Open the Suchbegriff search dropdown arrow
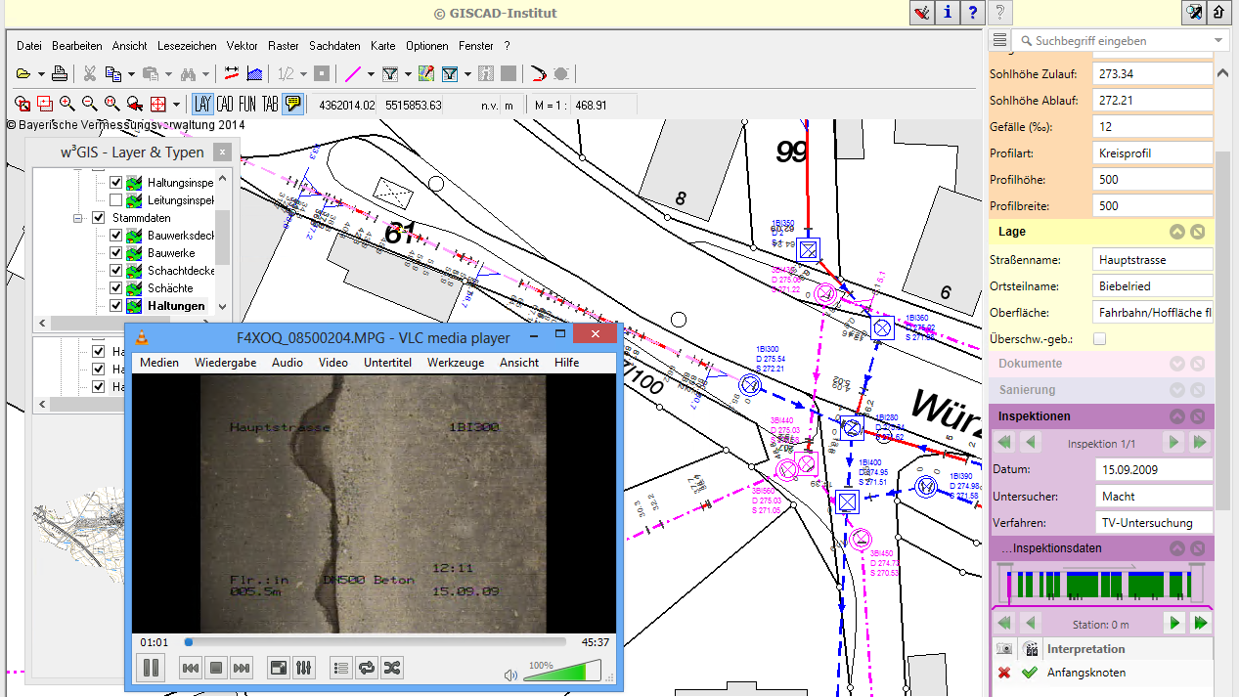The height and width of the screenshot is (697, 1239). pyautogui.click(x=1218, y=41)
